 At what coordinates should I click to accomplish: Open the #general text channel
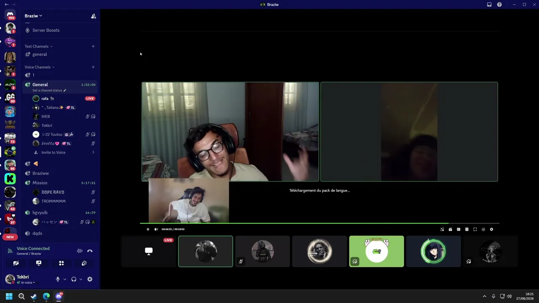click(60, 54)
